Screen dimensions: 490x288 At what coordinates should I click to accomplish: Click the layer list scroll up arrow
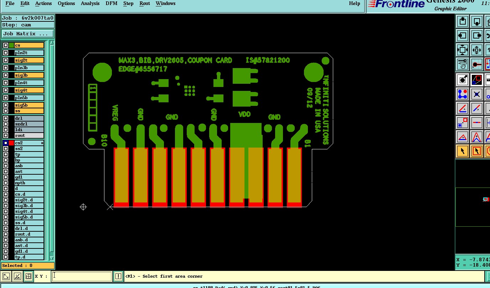(x=52, y=43)
